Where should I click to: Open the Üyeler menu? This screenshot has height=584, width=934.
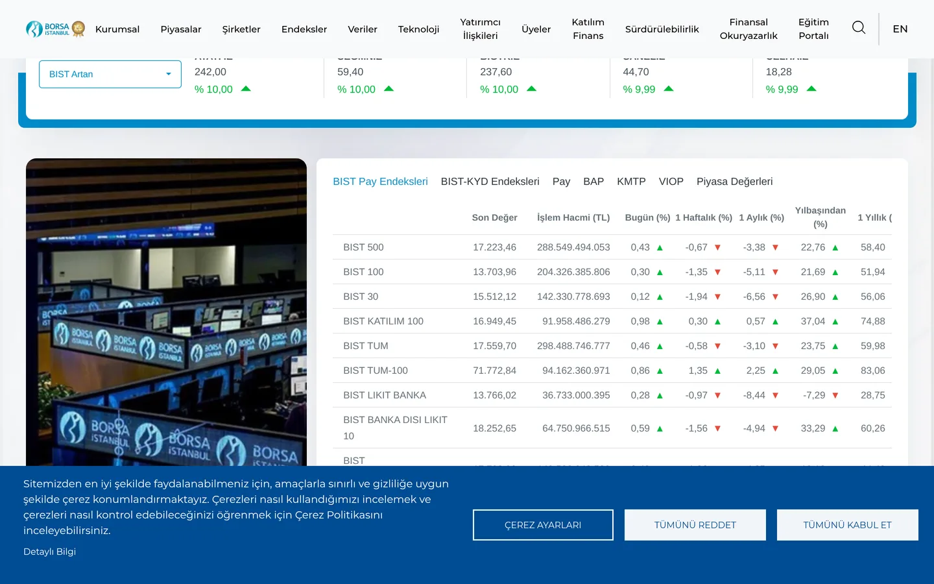coord(536,29)
